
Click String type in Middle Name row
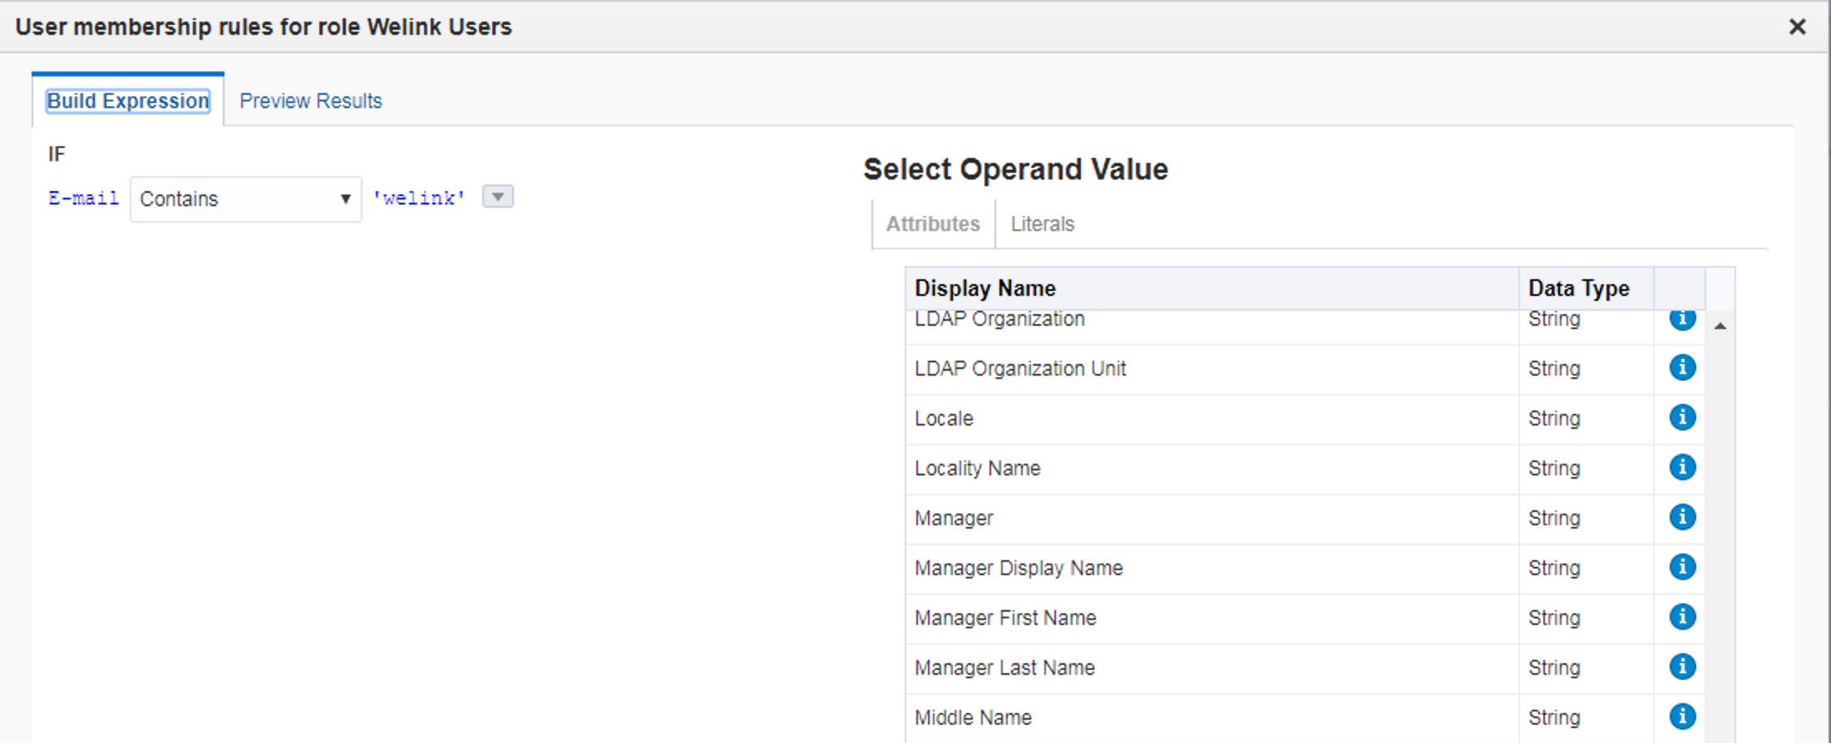tap(1553, 717)
